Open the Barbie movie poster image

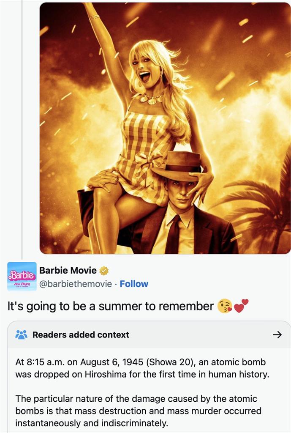165,128
